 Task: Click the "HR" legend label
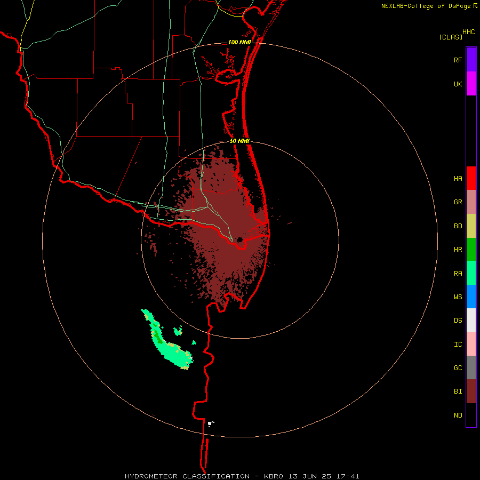point(458,250)
